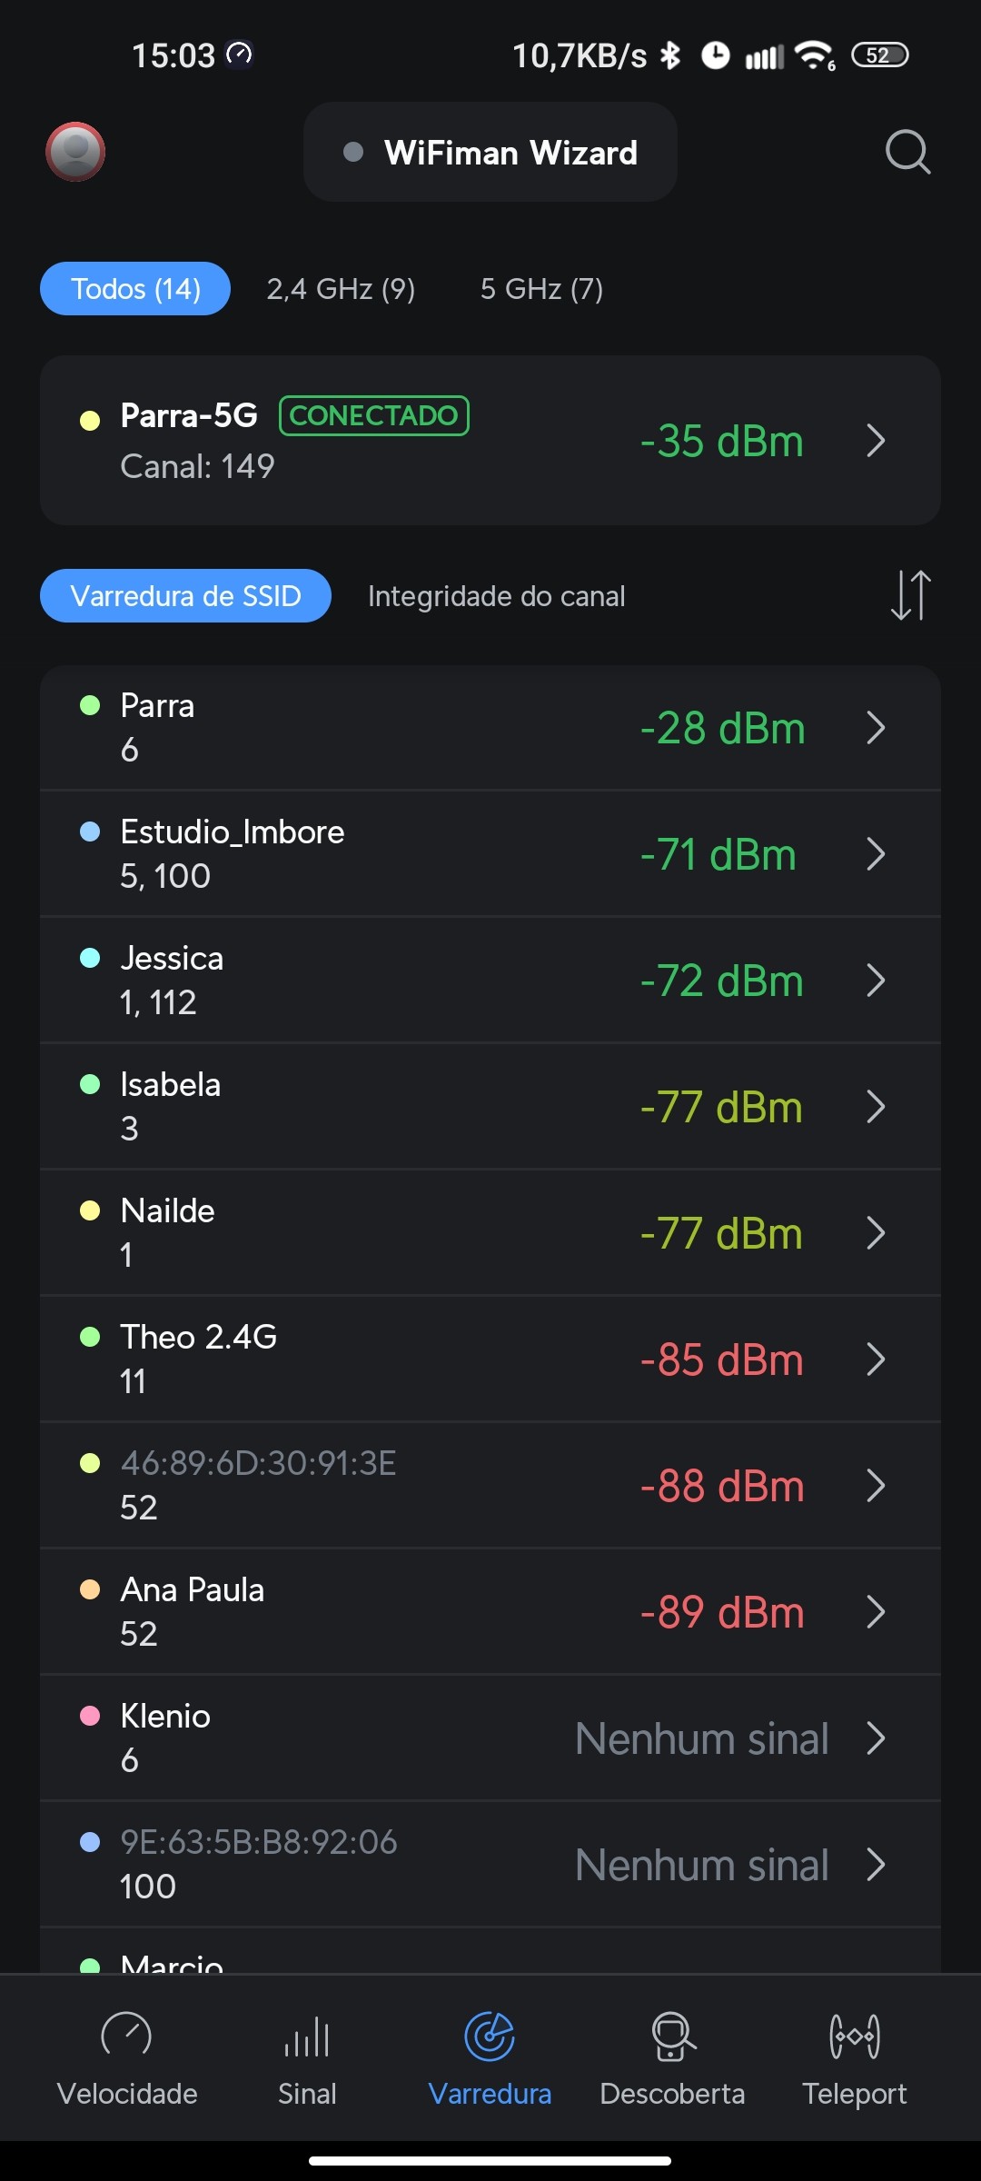Expand the Estudio_Imbore network chevron
Viewport: 981px width, 2181px height.
pyautogui.click(x=876, y=854)
